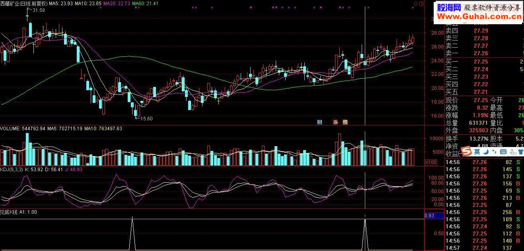
Task: Select the 14:56 tick with volume 145
Action: point(484,169)
